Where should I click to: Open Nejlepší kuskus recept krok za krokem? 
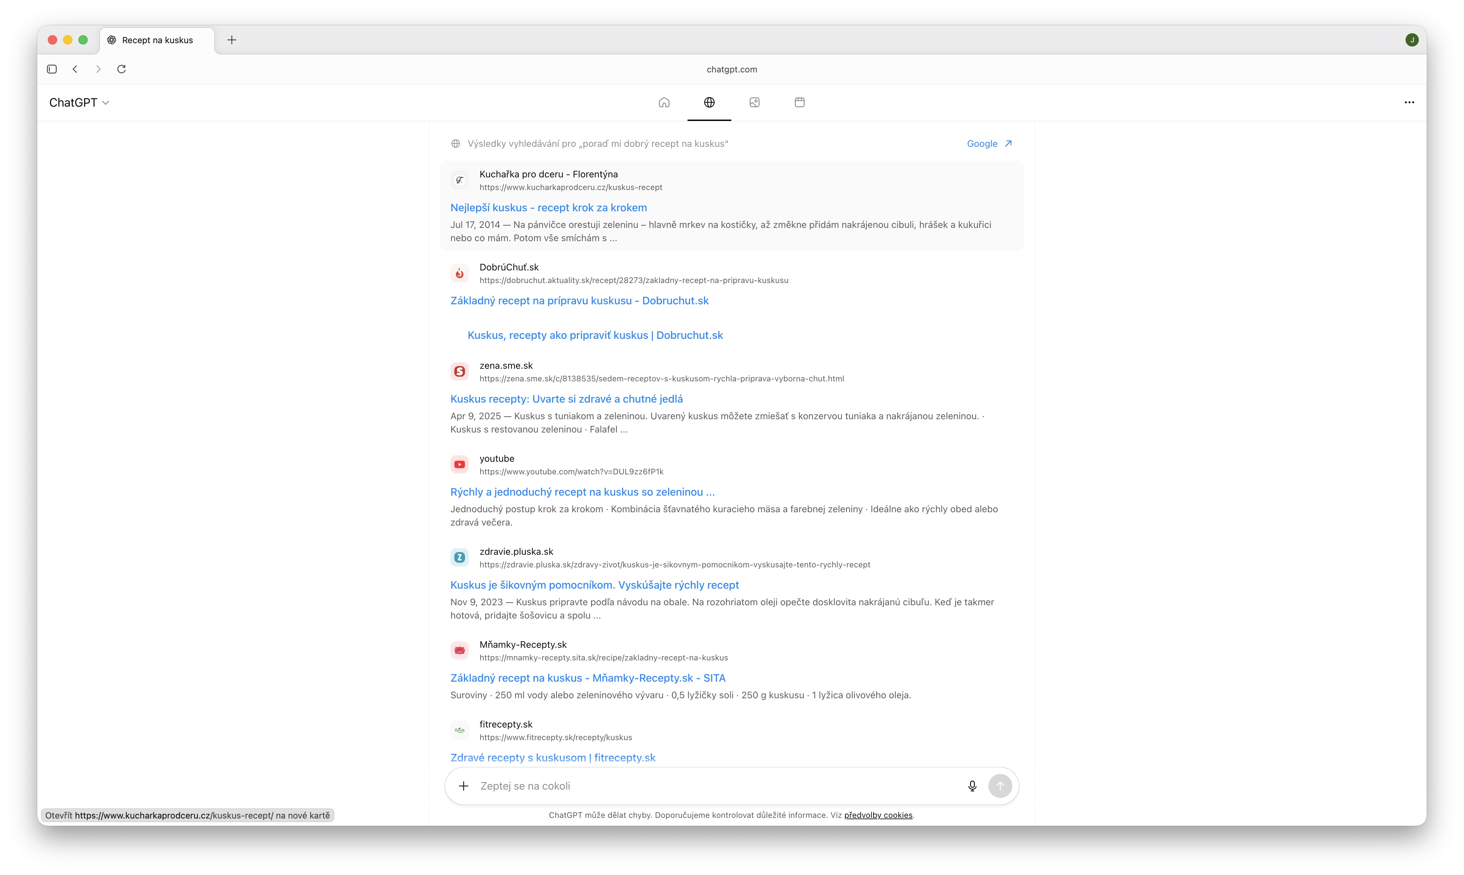click(x=548, y=208)
